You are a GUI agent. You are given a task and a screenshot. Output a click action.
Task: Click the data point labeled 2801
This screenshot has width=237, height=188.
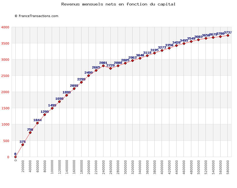click(x=103, y=66)
